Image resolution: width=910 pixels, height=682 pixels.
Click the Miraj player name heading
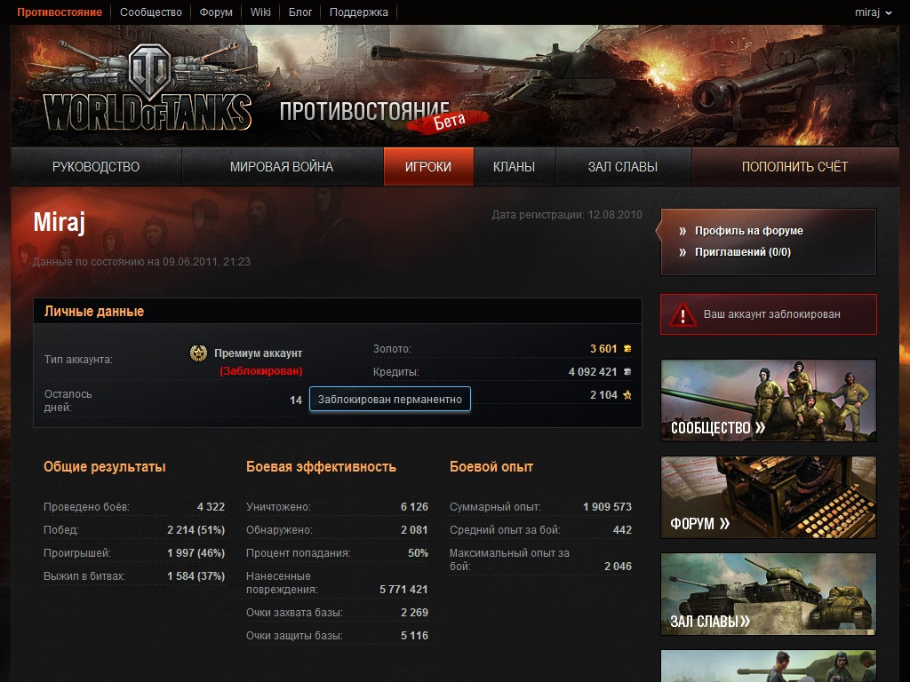click(x=60, y=222)
